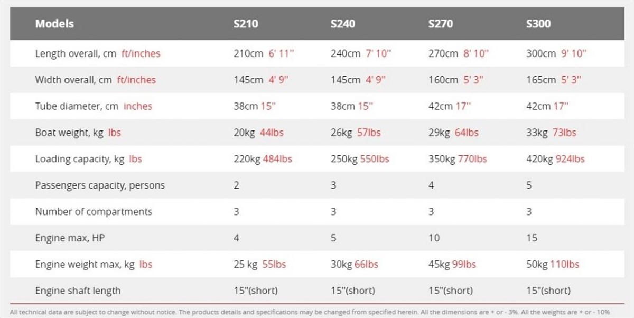
Task: Click the Models header label
Action: coord(54,24)
